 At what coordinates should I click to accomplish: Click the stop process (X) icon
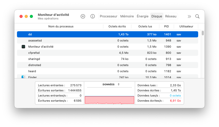(x=83, y=16)
